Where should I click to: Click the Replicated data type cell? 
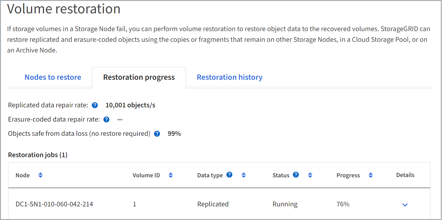(213, 204)
